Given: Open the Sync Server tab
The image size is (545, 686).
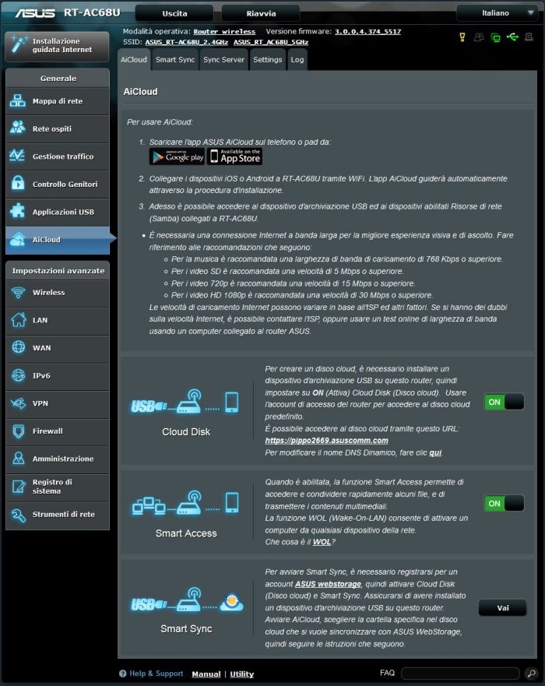Looking at the screenshot, I should [x=224, y=60].
